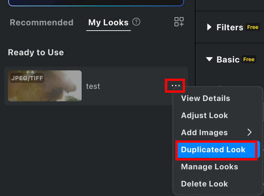
Task: Open the three-dot menu for test look
Action: click(x=175, y=86)
